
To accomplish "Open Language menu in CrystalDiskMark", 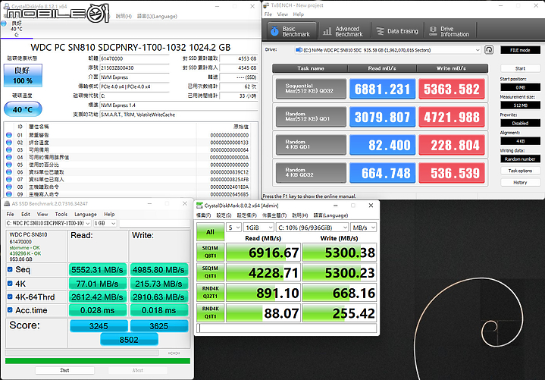I will click(x=330, y=215).
